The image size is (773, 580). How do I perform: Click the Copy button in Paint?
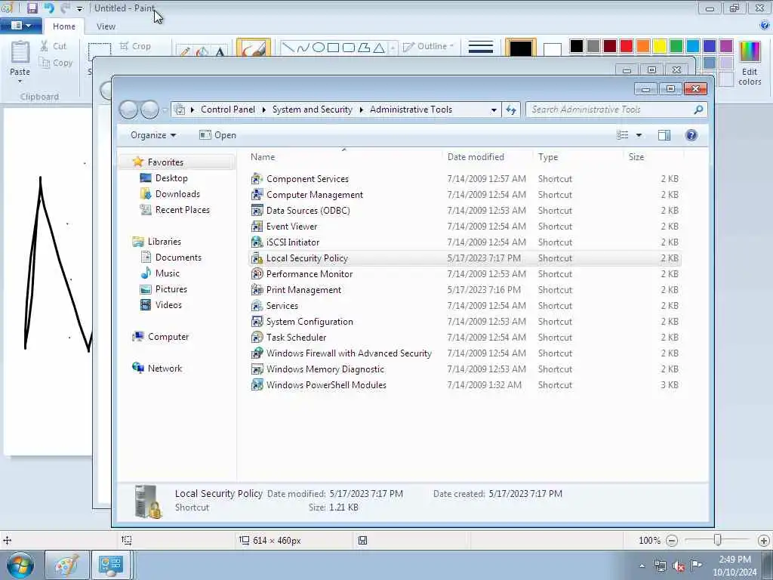56,63
